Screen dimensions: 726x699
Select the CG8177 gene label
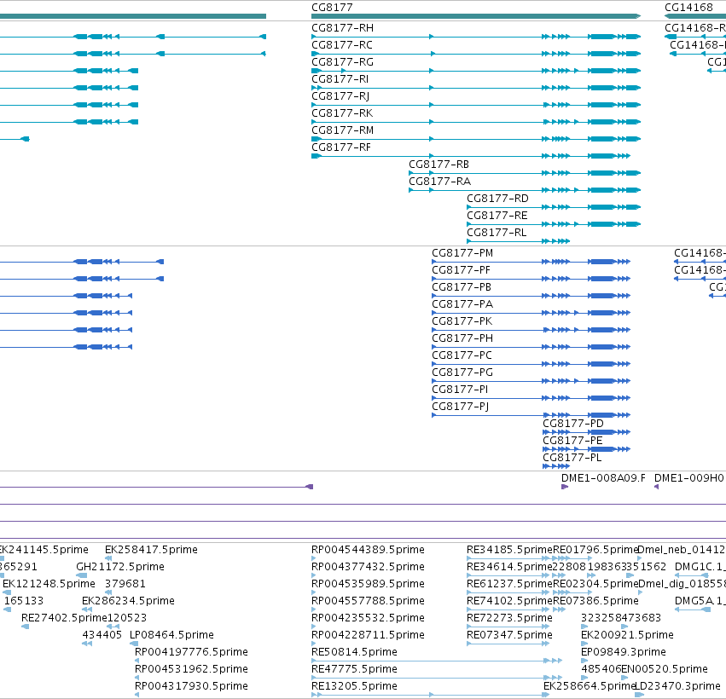tap(332, 8)
